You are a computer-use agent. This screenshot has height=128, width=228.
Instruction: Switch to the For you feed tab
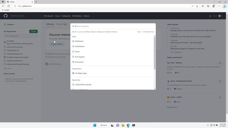[x=62, y=24]
